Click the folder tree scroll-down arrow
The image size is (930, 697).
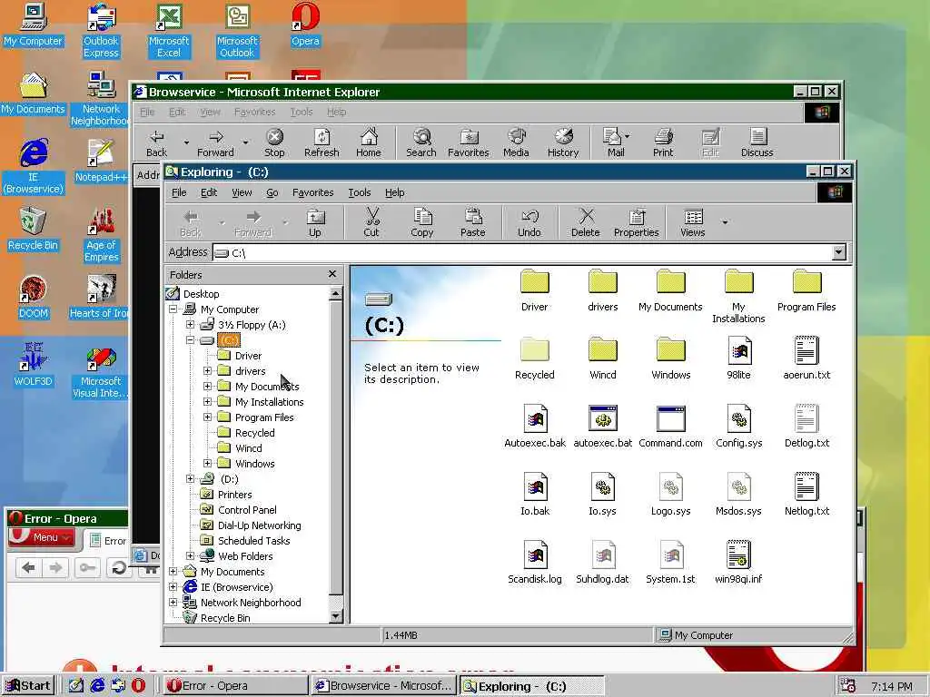click(x=336, y=616)
